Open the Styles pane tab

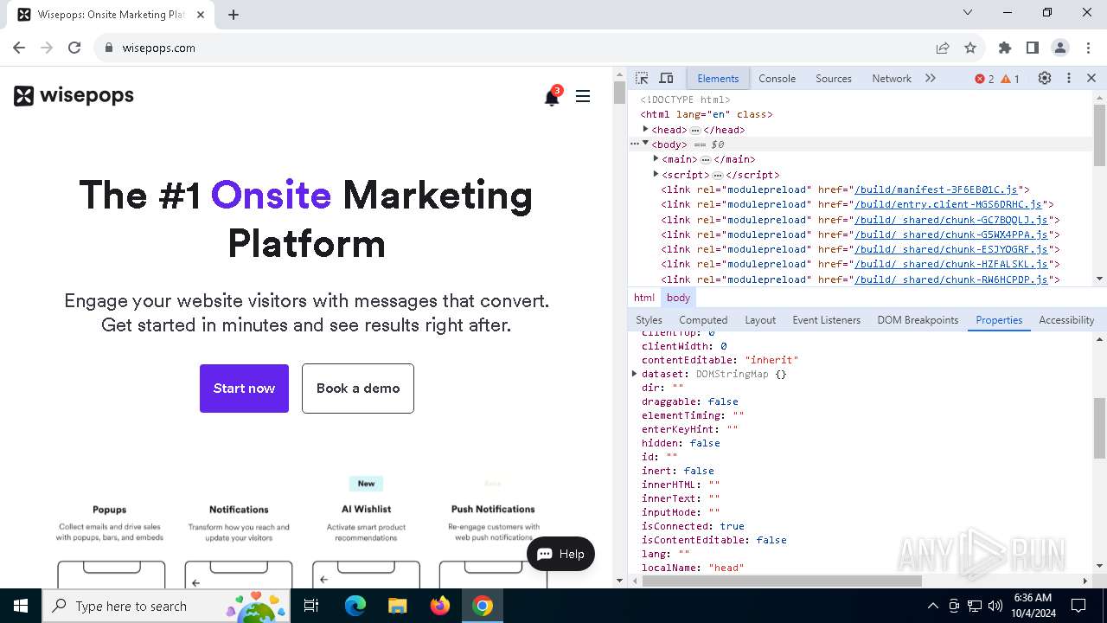(x=649, y=320)
